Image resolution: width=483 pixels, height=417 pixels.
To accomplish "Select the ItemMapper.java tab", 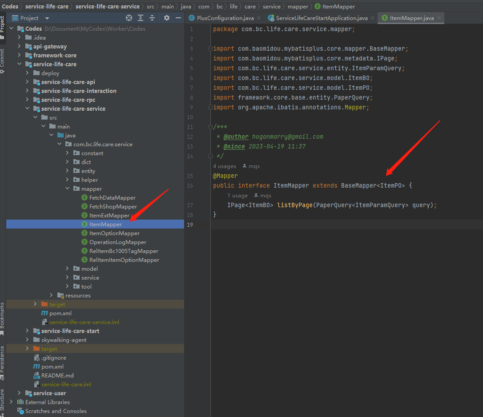I will coord(411,18).
